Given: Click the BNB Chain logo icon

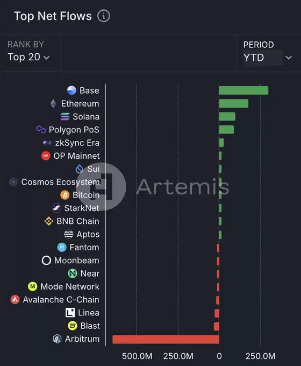Looking at the screenshot, I should [49, 221].
